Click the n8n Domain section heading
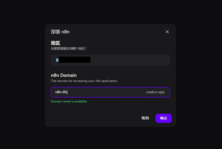The image size is (222, 149). pos(64,75)
